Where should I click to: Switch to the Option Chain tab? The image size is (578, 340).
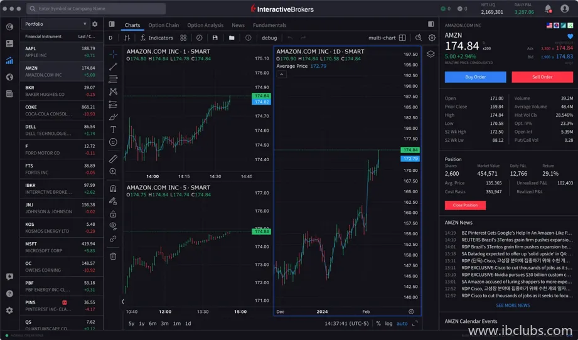coord(163,25)
